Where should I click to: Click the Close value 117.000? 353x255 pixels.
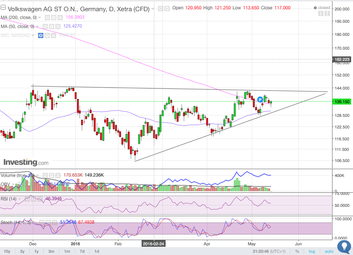point(282,7)
